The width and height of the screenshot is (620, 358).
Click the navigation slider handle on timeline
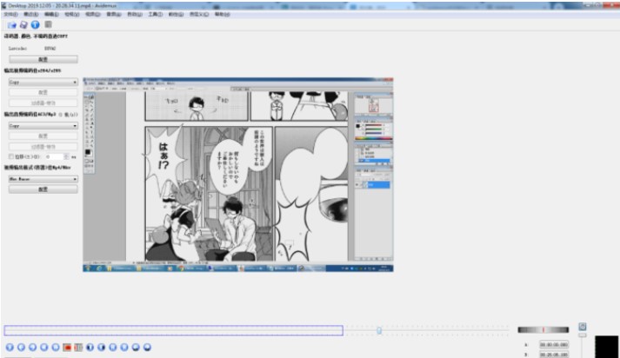(379, 330)
